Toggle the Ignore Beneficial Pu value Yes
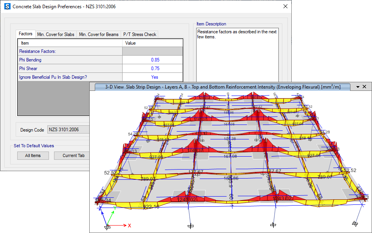The image size is (372, 233). pos(155,77)
